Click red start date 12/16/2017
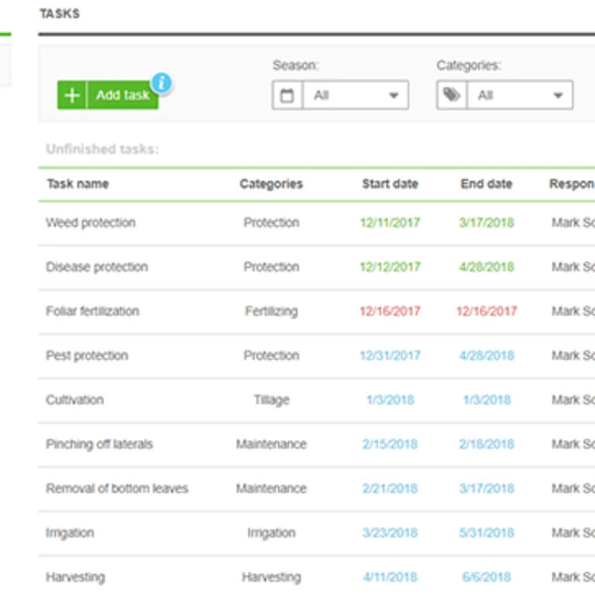Viewport: 595px width, 595px height. click(390, 311)
